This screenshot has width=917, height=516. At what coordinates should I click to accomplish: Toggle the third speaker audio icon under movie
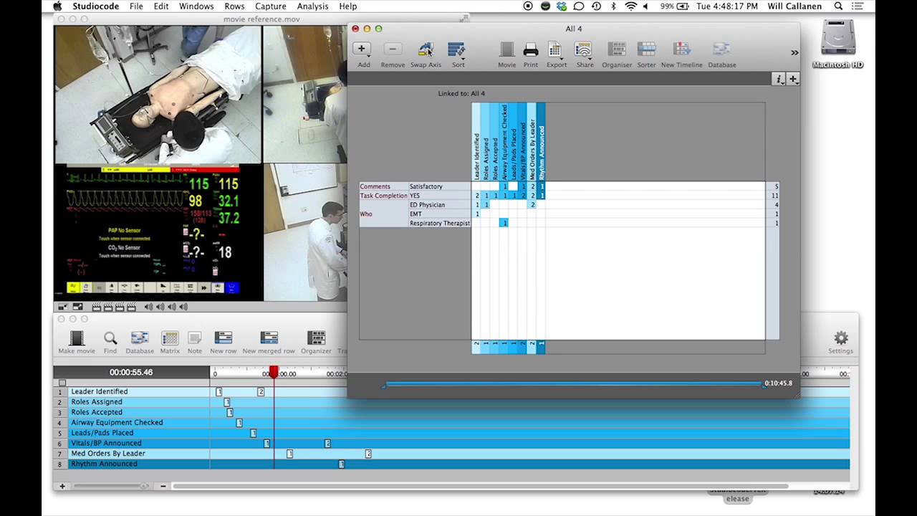(171, 307)
